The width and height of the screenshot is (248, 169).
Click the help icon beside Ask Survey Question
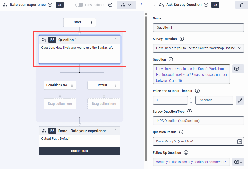tap(206, 5)
